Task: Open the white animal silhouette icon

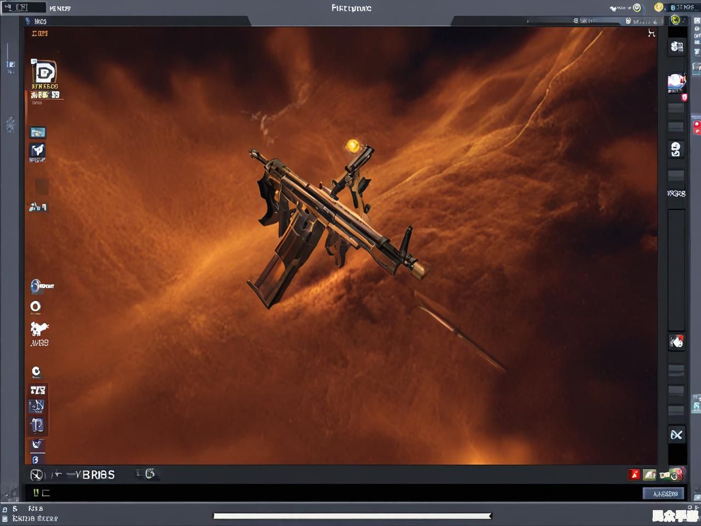Action: coord(39,328)
